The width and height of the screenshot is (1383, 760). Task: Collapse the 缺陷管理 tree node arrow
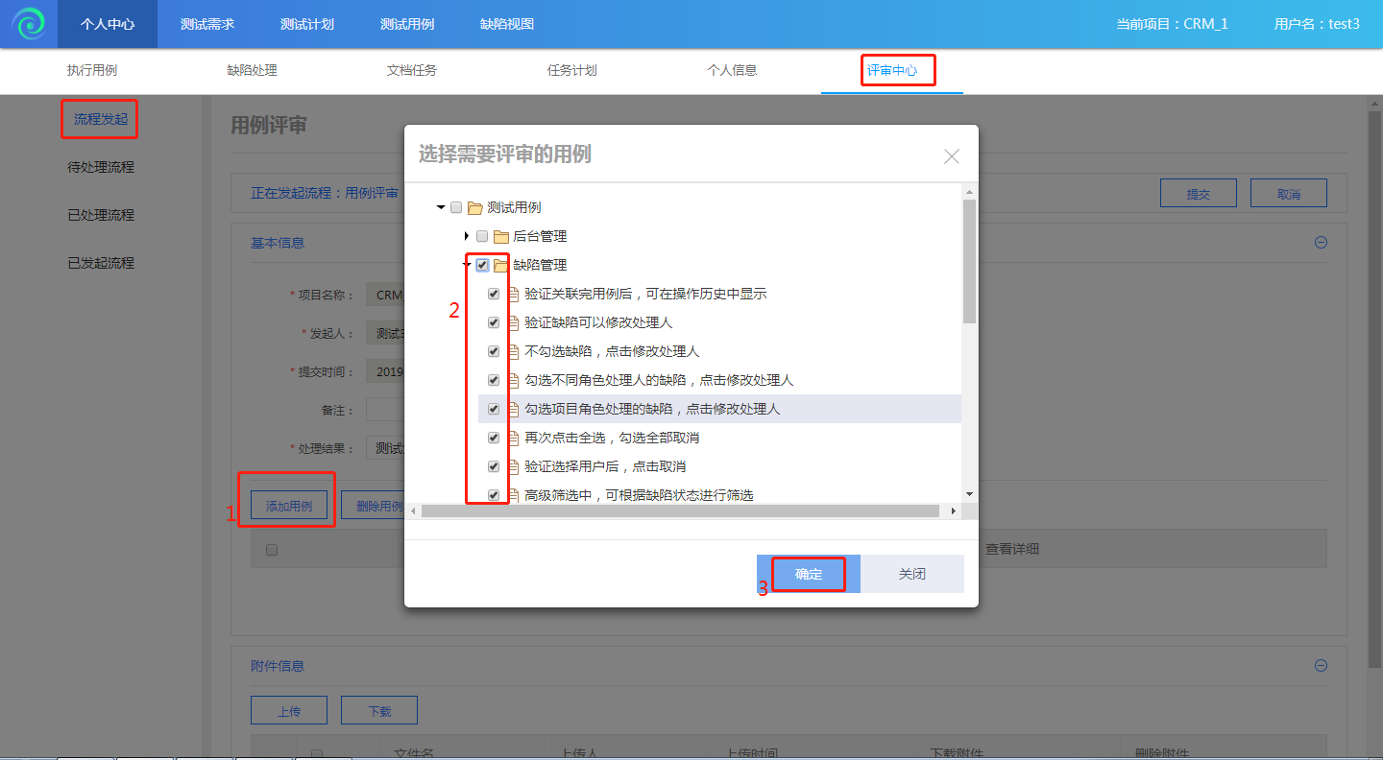pyautogui.click(x=467, y=266)
